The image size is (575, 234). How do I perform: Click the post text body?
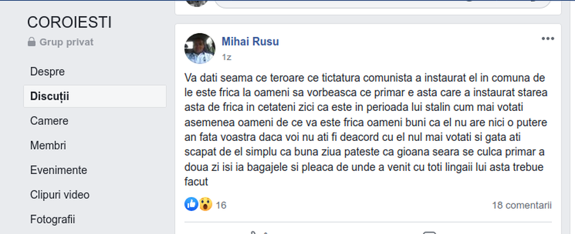[x=365, y=129]
